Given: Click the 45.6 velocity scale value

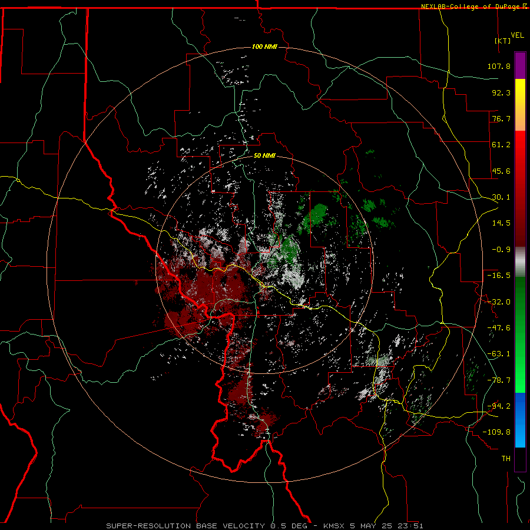Looking at the screenshot, I should click(x=501, y=171).
